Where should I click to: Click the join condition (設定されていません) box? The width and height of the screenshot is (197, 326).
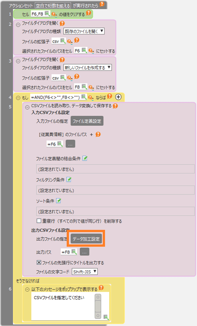(115, 169)
